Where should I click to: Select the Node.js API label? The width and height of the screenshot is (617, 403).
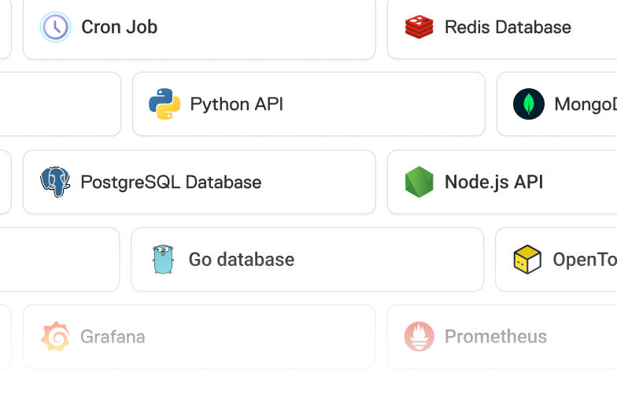point(494,183)
